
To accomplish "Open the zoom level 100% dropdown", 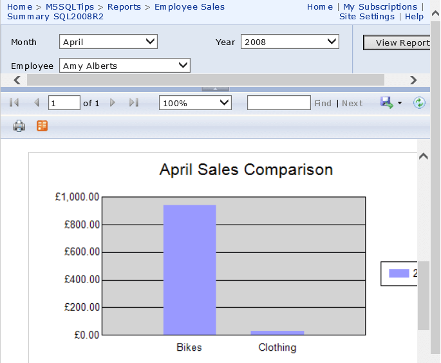I will point(195,102).
